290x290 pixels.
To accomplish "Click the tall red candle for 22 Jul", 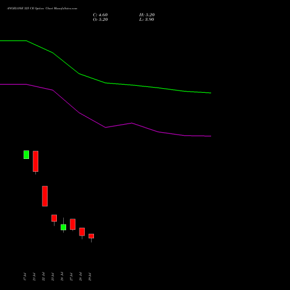I will (45, 196).
